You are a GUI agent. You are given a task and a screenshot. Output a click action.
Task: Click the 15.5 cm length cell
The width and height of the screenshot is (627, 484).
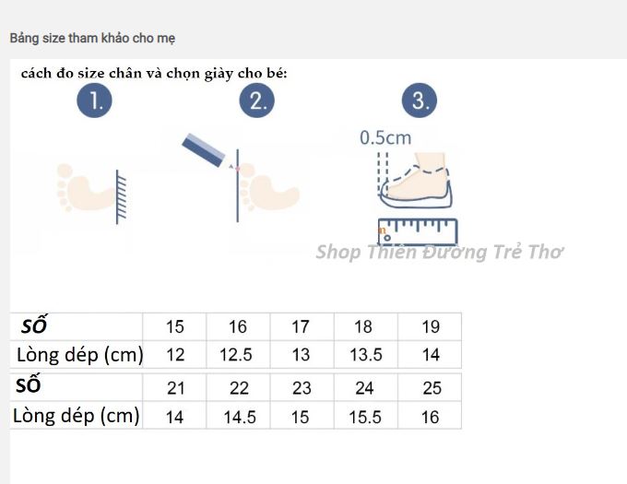365,418
